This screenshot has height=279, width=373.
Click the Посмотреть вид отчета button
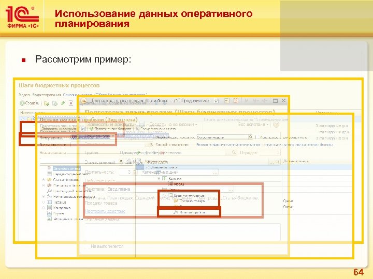(x=156, y=129)
